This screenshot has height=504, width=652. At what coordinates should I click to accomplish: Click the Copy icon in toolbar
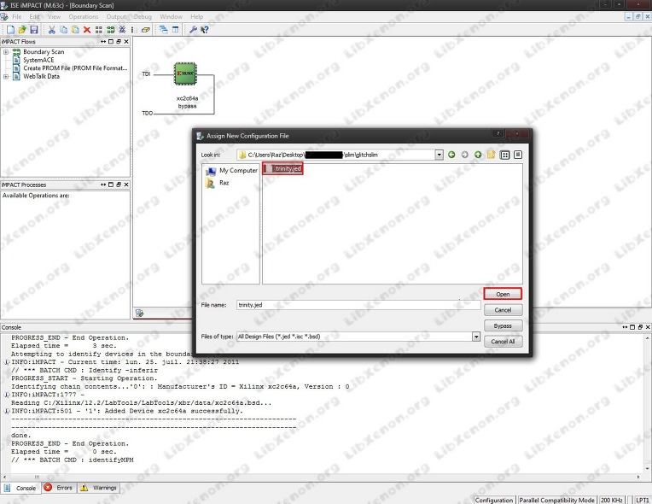coord(64,30)
